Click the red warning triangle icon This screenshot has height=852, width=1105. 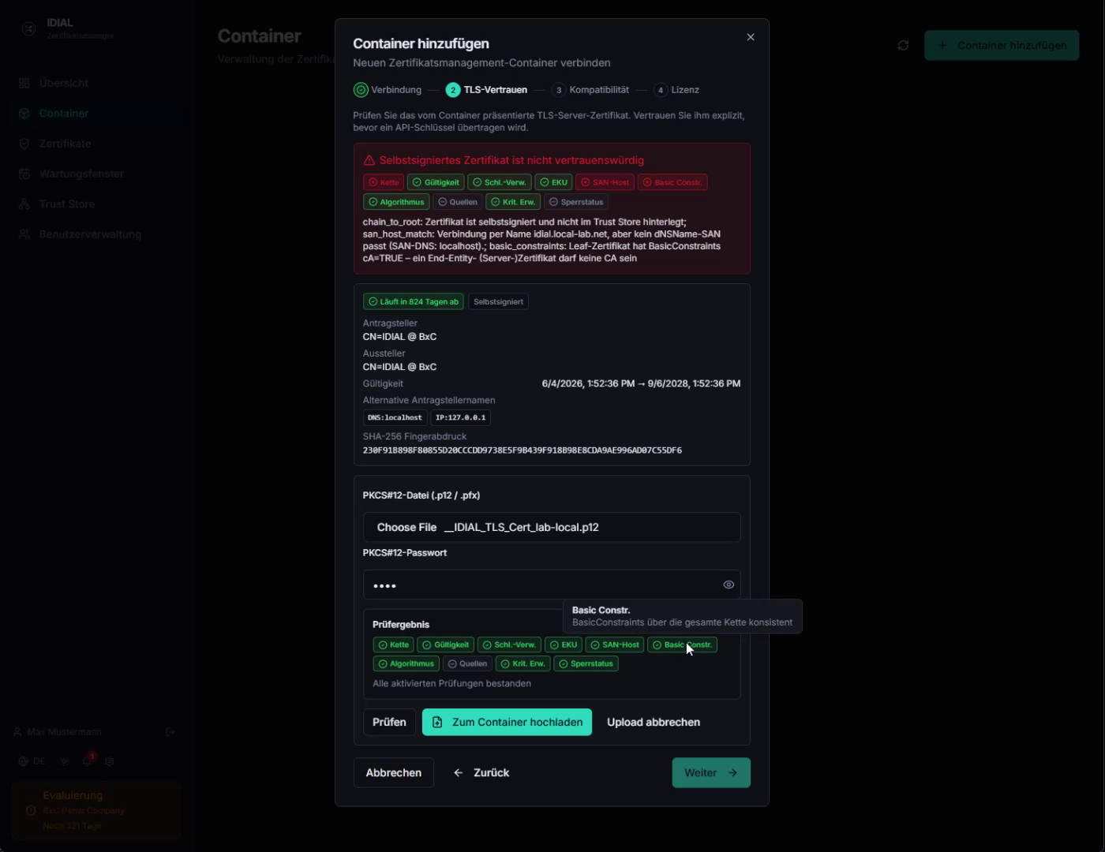point(369,160)
